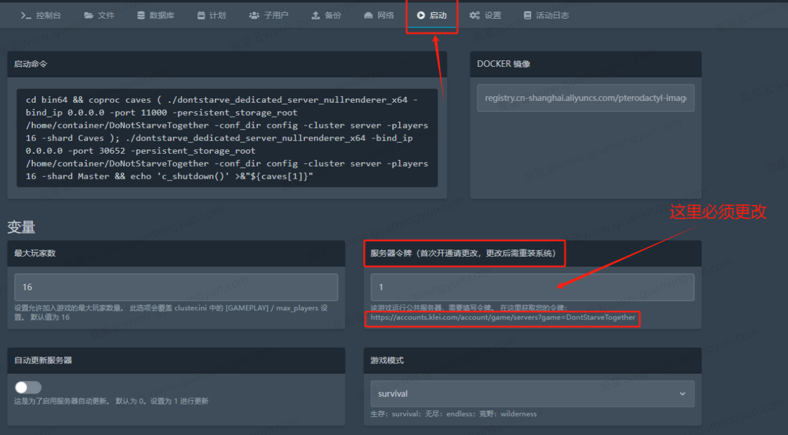
Task: Switch to the 数据库 tab label
Action: click(162, 15)
